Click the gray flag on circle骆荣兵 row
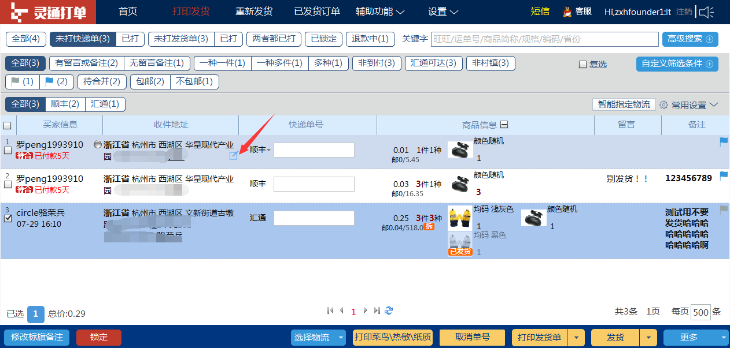730x348 pixels. (x=724, y=209)
